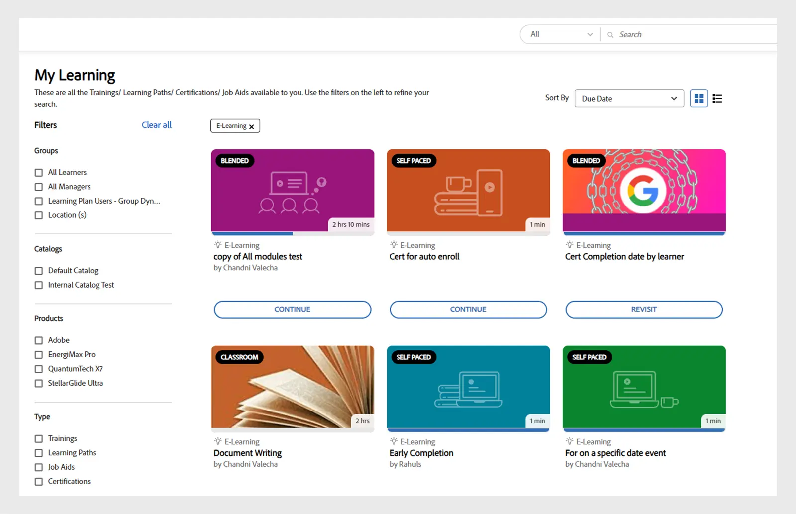Image resolution: width=796 pixels, height=514 pixels.
Task: Enable the Trainings type filter
Action: point(39,438)
